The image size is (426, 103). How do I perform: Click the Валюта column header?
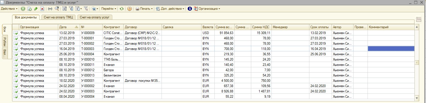pyautogui.click(x=208, y=27)
